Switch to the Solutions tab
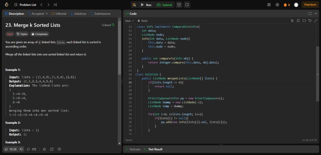This screenshot has width=321, height=155. point(78,14)
